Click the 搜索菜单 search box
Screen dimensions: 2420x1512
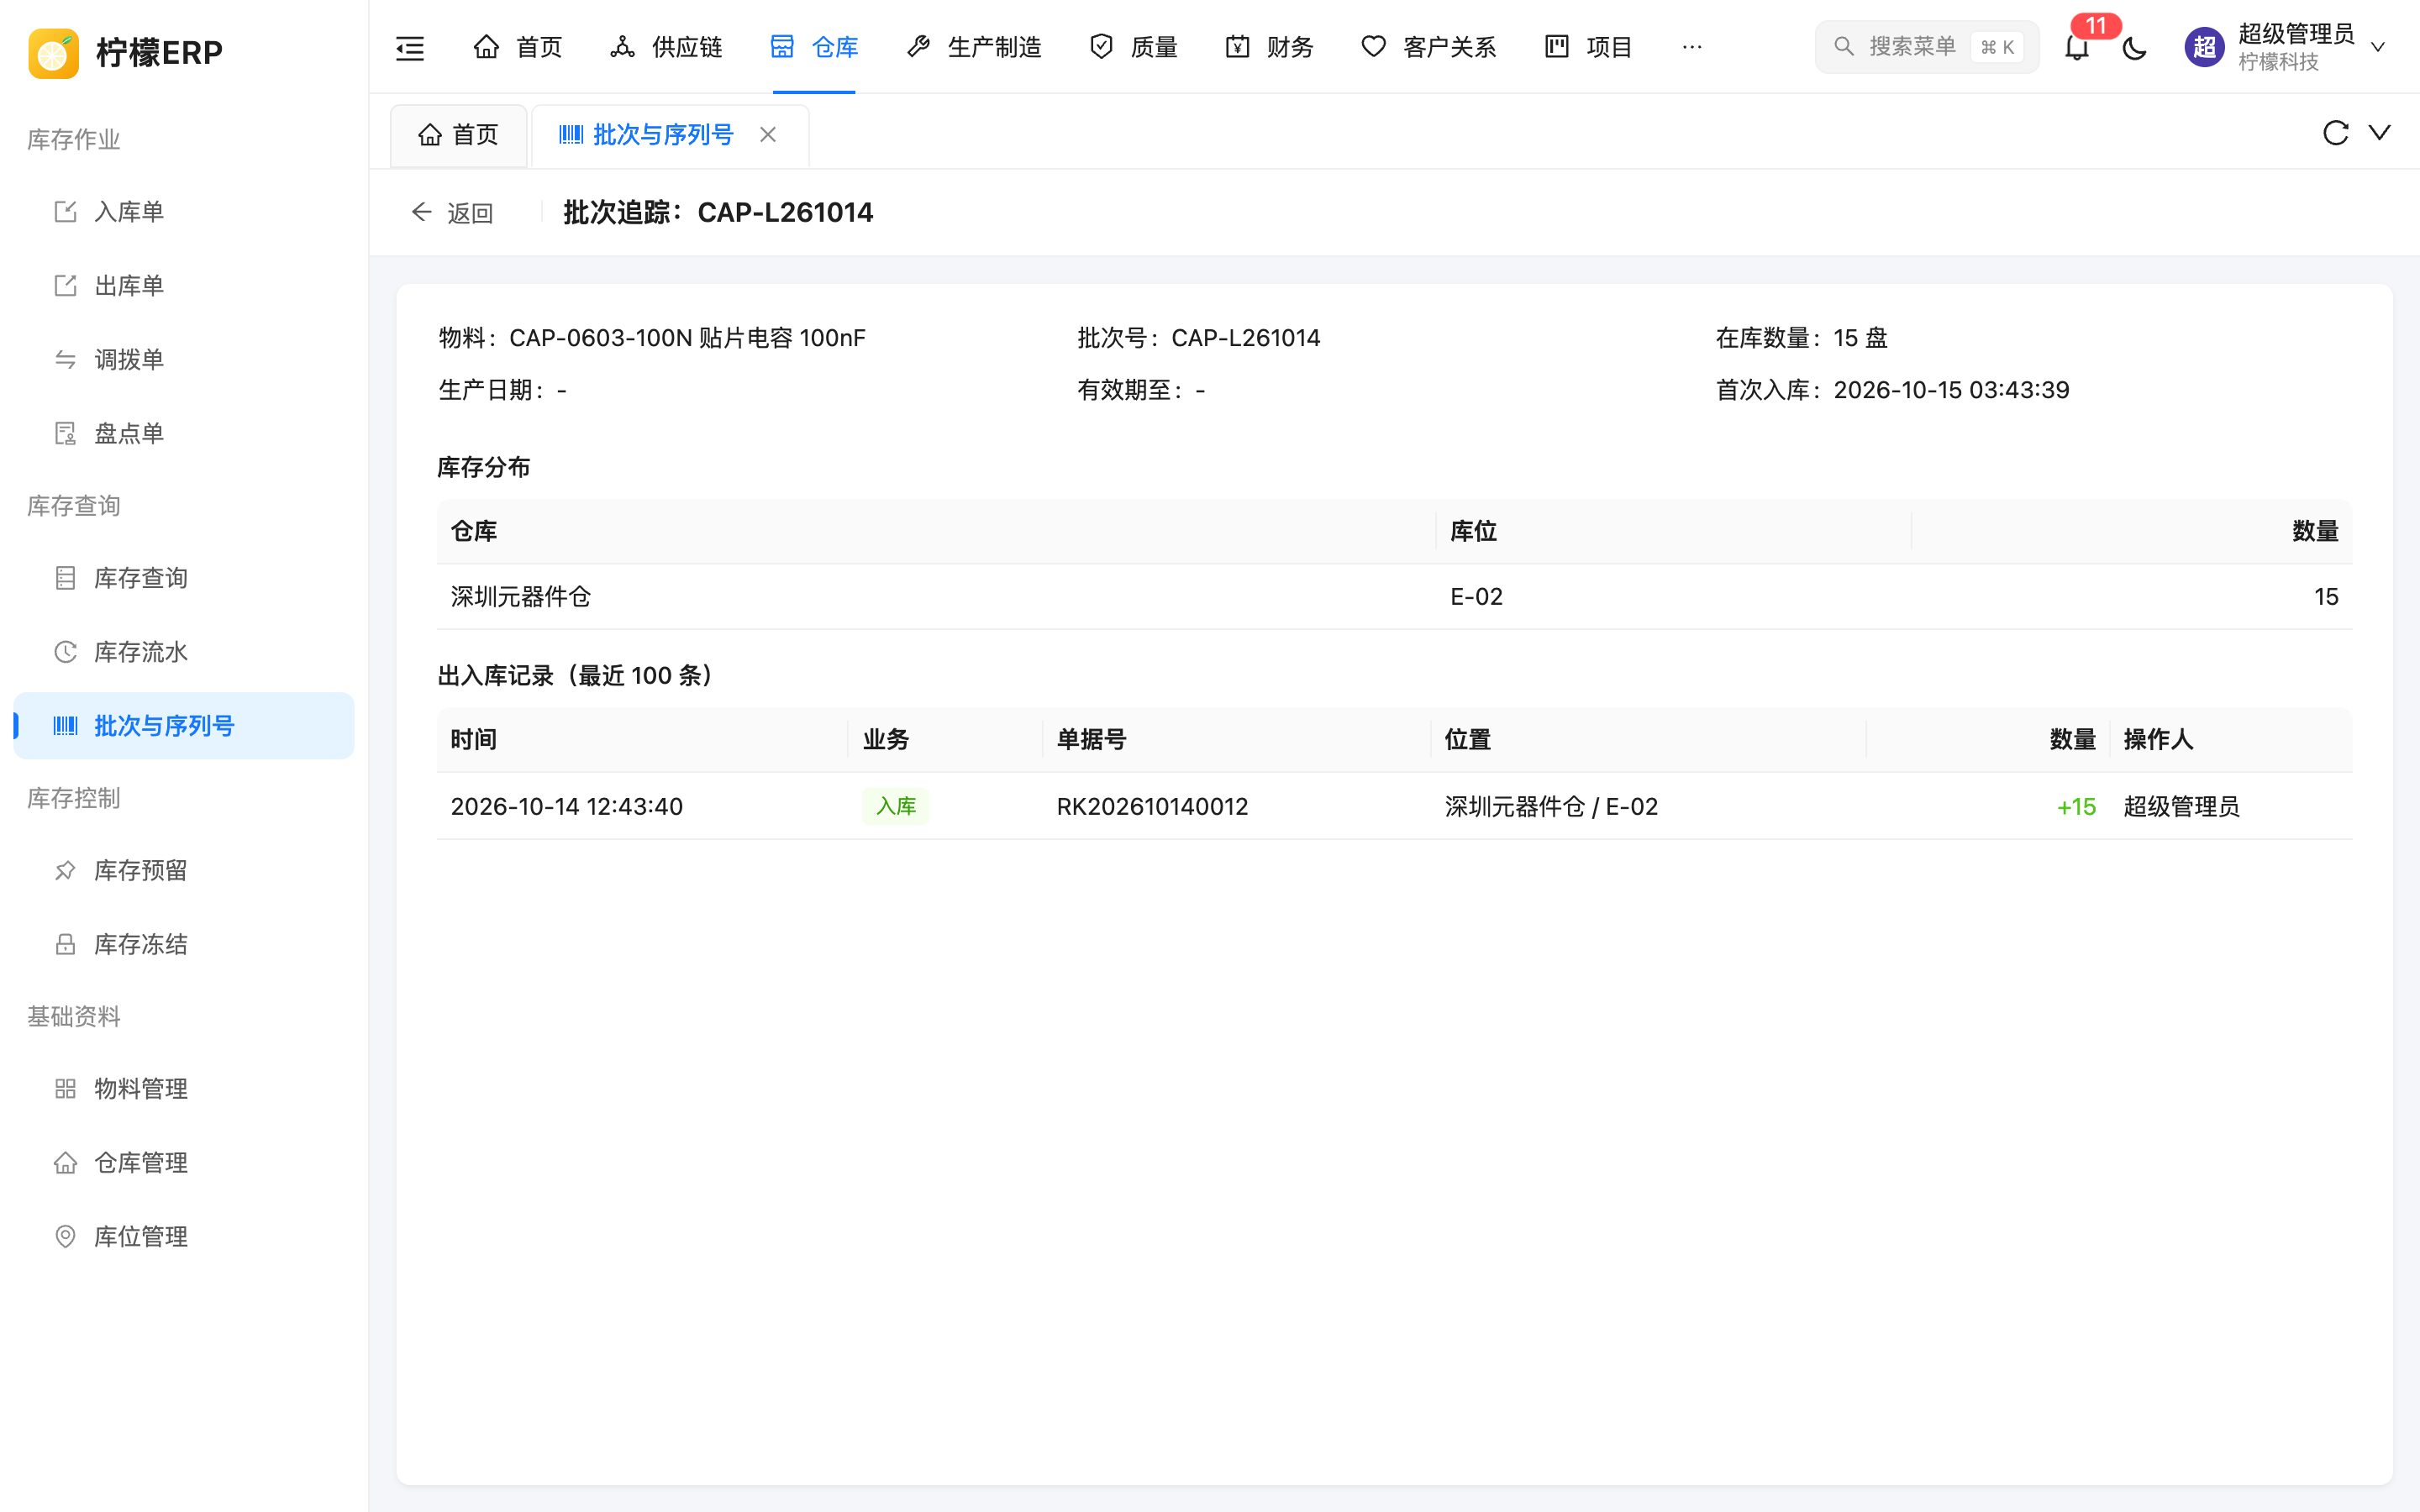[x=1926, y=47]
